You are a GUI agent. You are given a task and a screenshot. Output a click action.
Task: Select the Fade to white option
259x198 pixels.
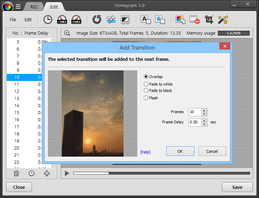[158, 84]
